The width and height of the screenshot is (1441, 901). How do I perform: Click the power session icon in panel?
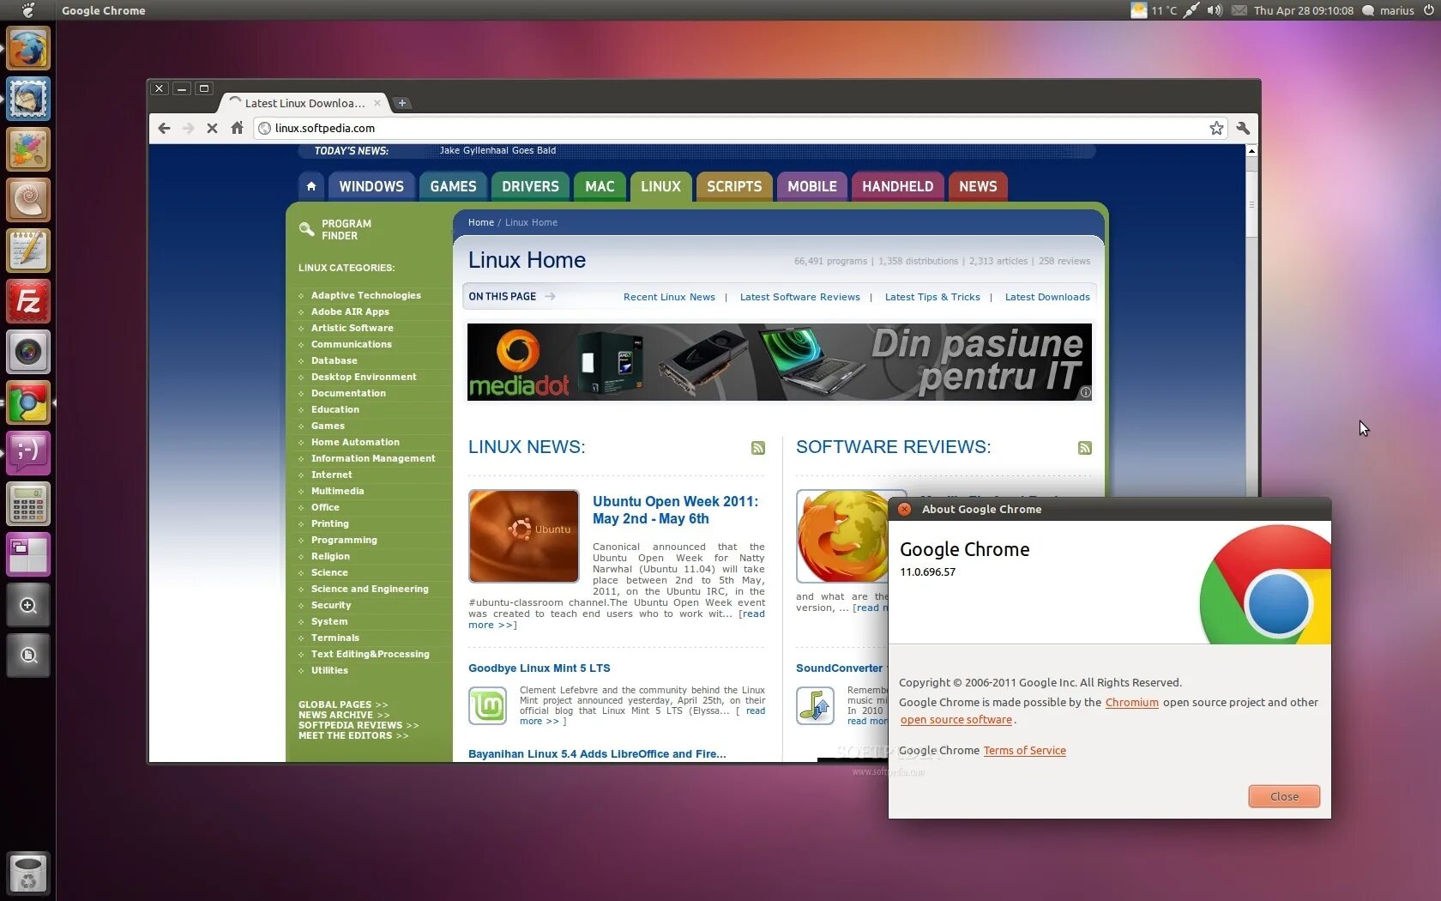coord(1429,10)
